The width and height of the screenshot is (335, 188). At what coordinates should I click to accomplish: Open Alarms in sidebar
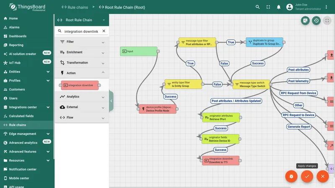click(x=27, y=27)
